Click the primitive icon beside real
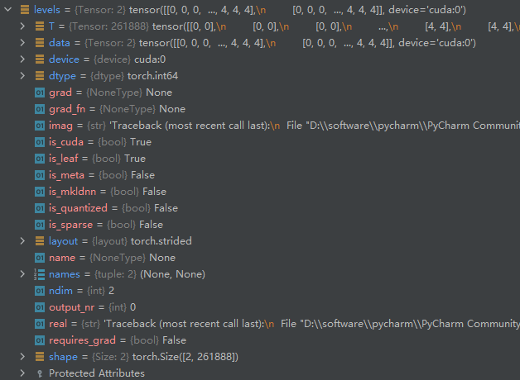 pyautogui.click(x=40, y=324)
